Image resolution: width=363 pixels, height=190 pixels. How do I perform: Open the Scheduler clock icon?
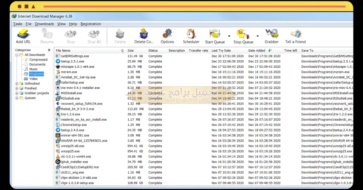(191, 34)
